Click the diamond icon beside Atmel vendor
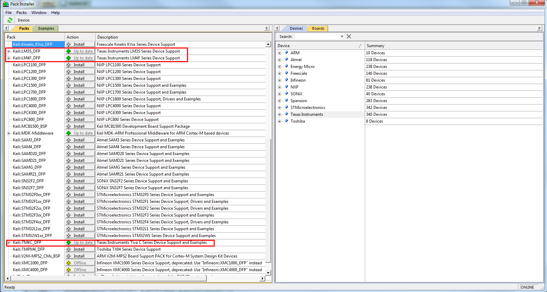 pyautogui.click(x=286, y=59)
